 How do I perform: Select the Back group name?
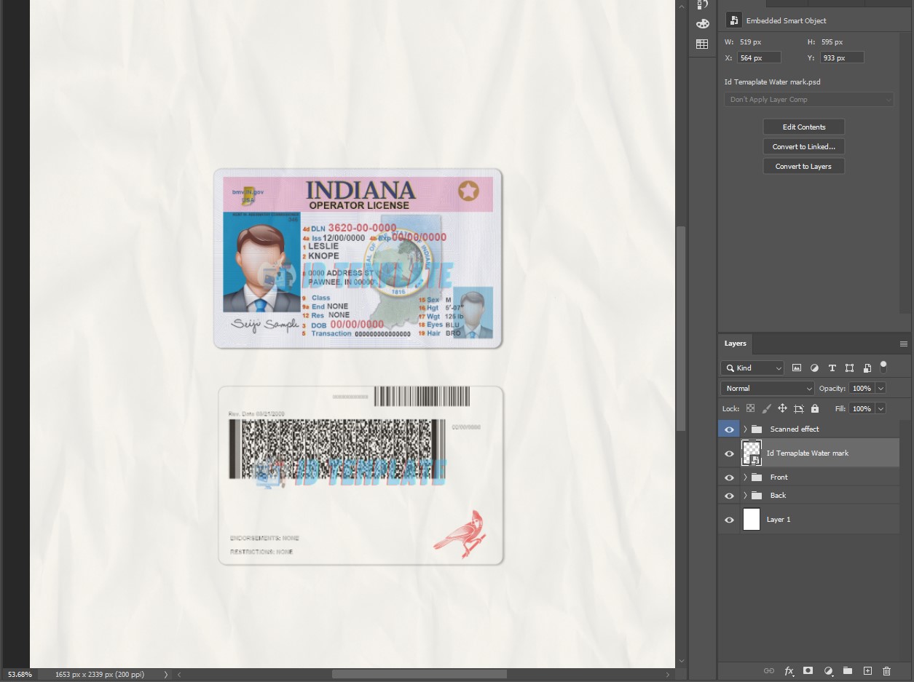[x=779, y=496]
